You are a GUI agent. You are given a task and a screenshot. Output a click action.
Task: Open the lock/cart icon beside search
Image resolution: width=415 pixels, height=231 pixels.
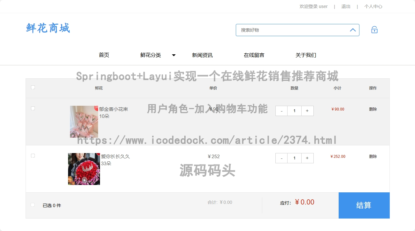click(374, 30)
